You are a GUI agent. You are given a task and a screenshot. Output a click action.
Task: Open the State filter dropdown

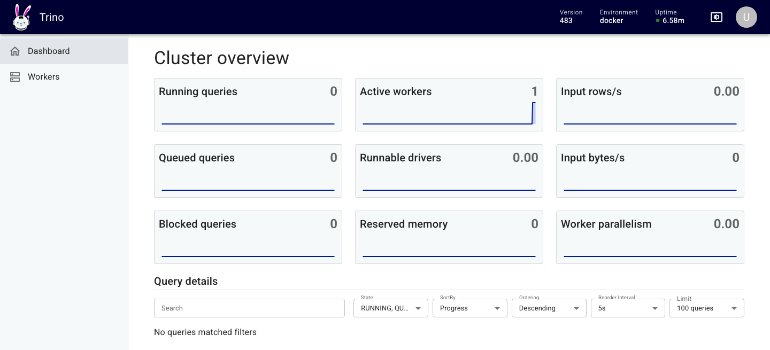click(x=391, y=308)
